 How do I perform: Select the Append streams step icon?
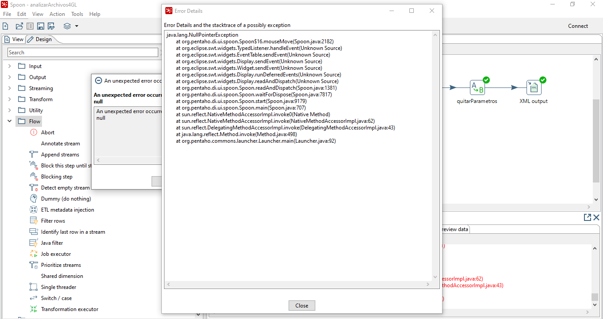(x=34, y=154)
